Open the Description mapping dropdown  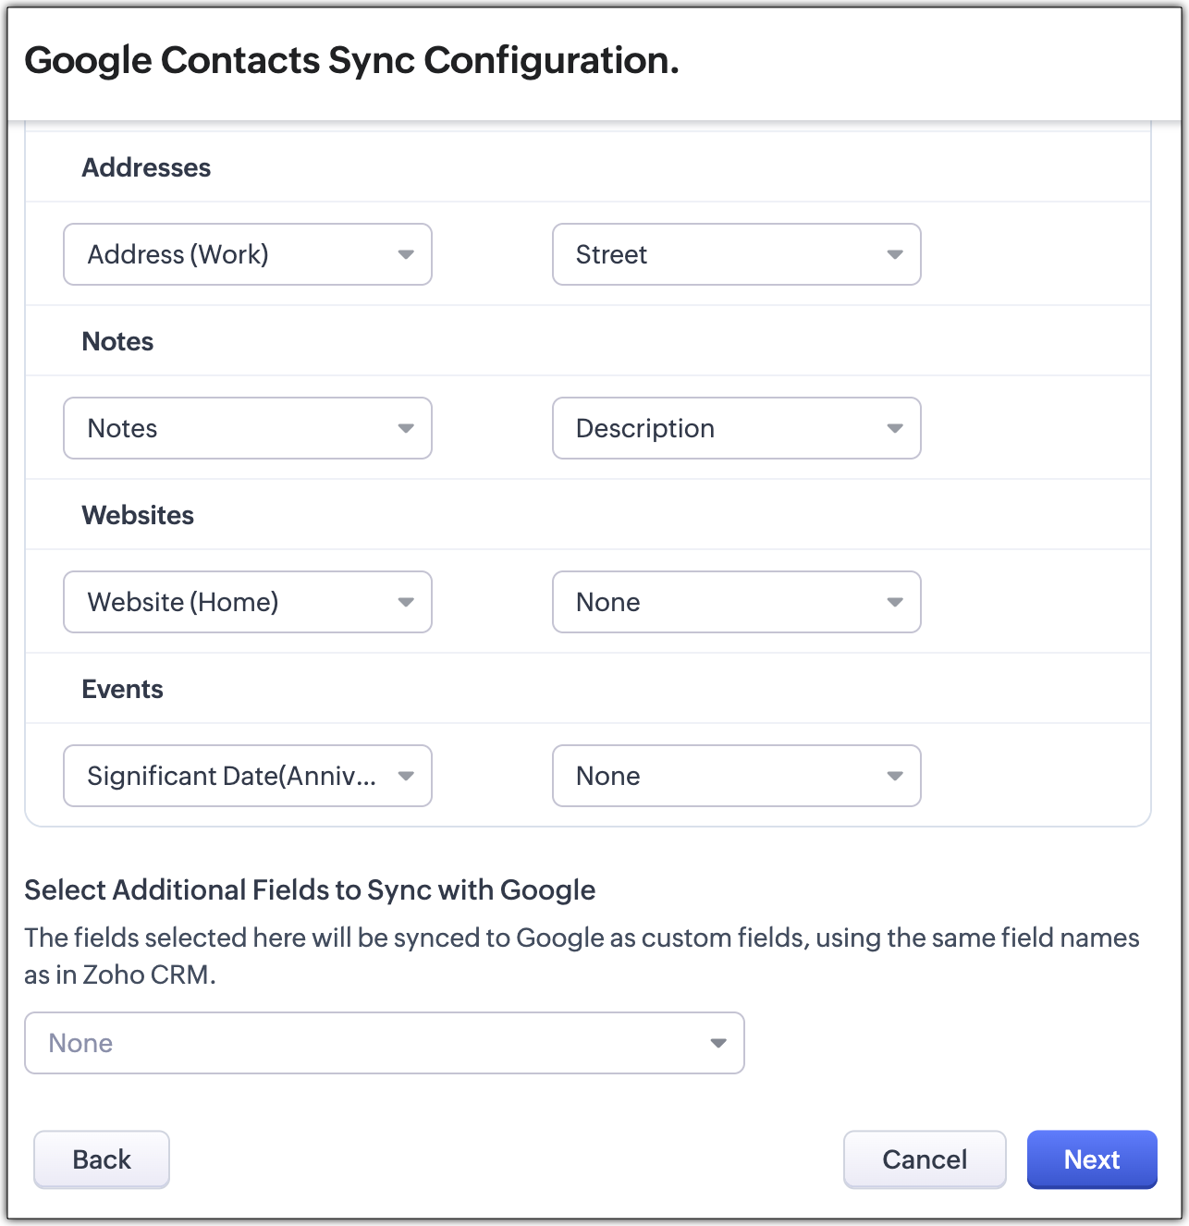[x=736, y=428]
